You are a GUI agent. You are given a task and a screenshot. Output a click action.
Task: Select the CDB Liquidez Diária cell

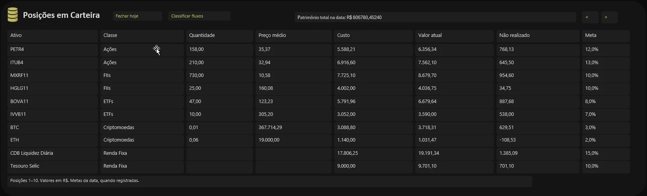[x=52, y=153]
